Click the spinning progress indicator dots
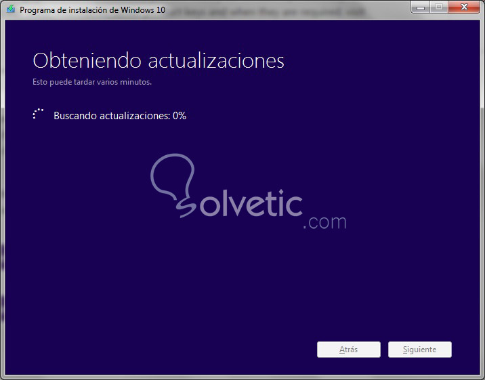The height and width of the screenshot is (380, 485). pyautogui.click(x=38, y=114)
